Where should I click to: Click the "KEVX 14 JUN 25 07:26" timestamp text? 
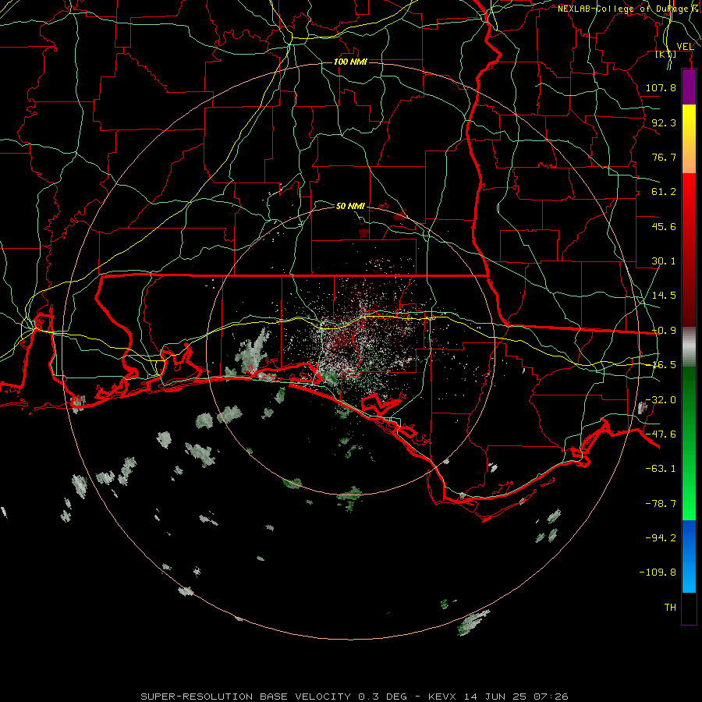(498, 697)
